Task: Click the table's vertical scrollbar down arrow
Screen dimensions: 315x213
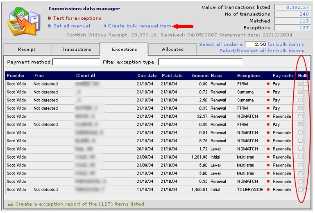Action: coord(306,190)
